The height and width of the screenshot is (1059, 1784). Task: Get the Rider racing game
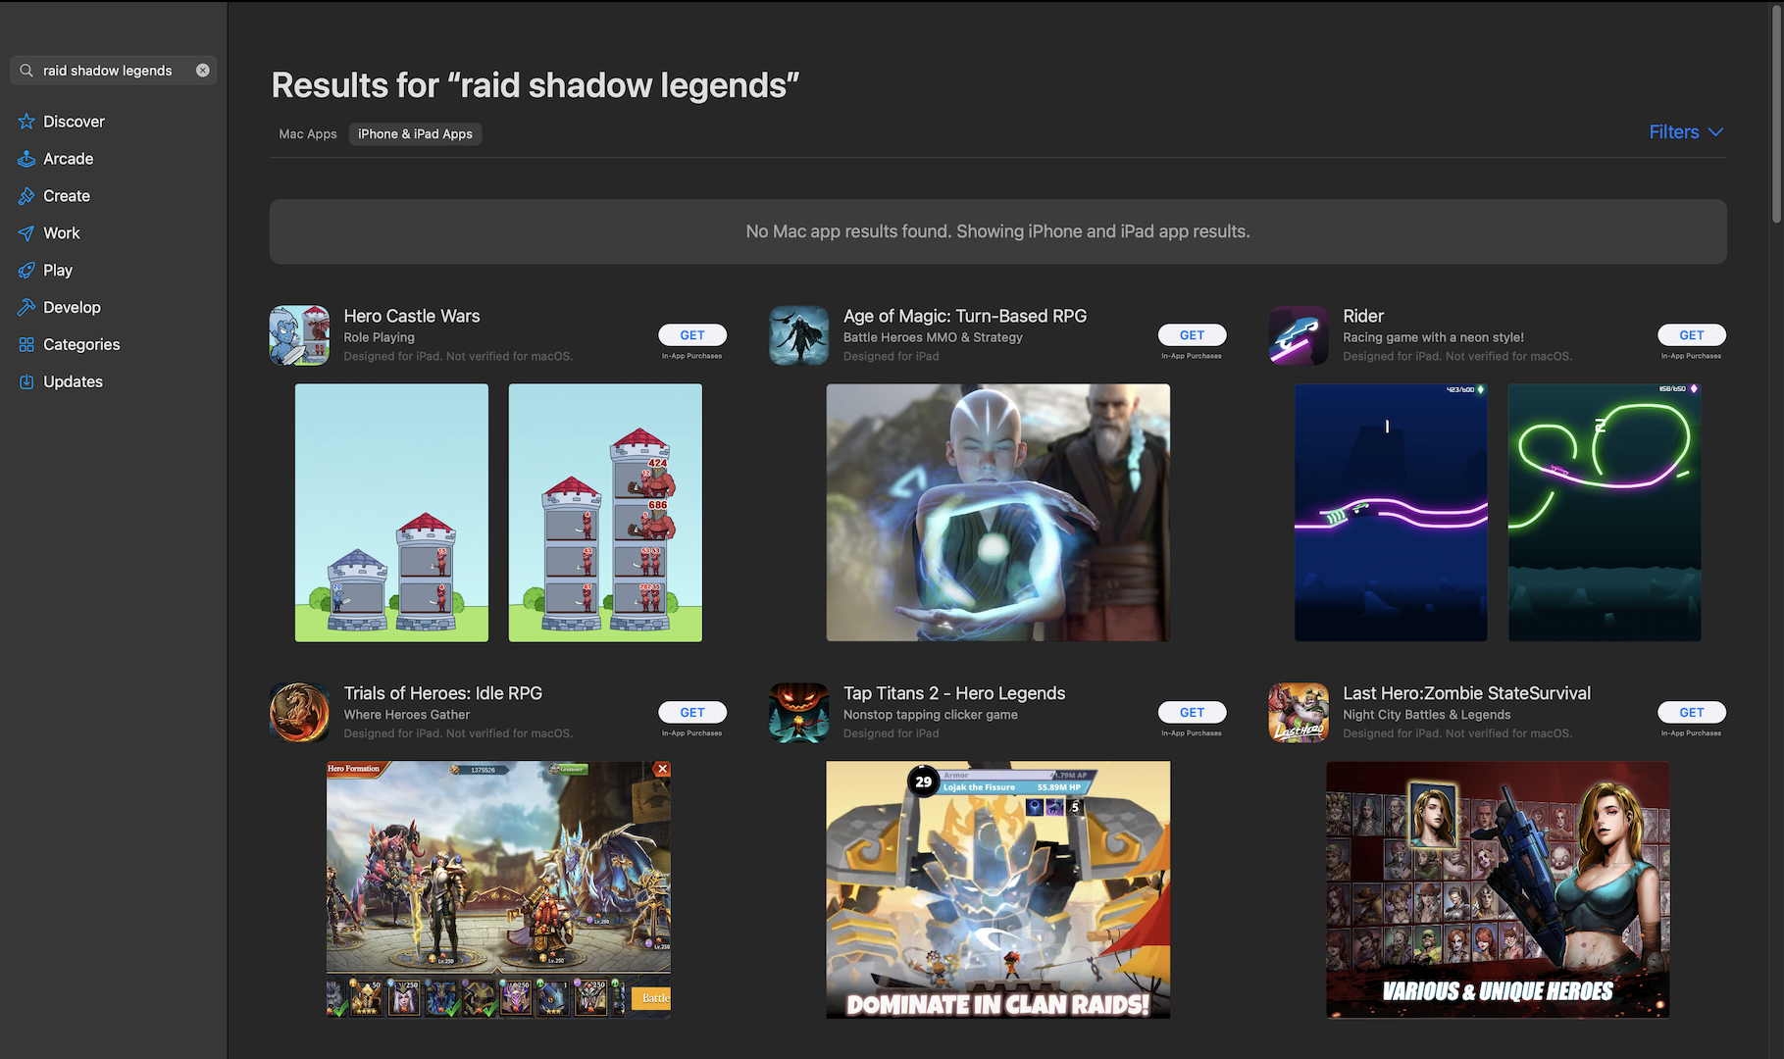(1692, 335)
